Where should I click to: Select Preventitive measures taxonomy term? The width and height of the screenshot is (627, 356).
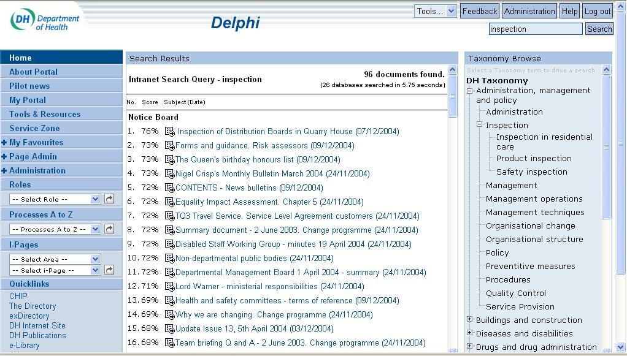pos(531,266)
